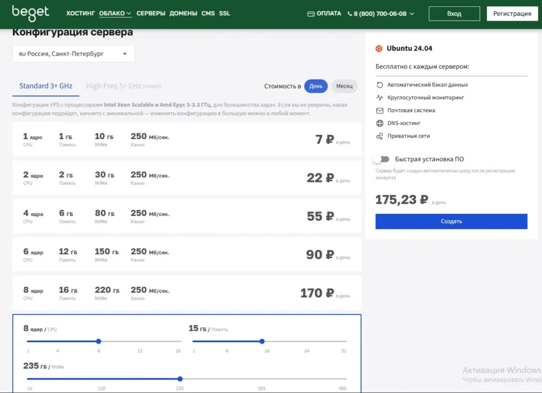
Task: Click the 32 tick on memory slider
Action: tap(344, 351)
